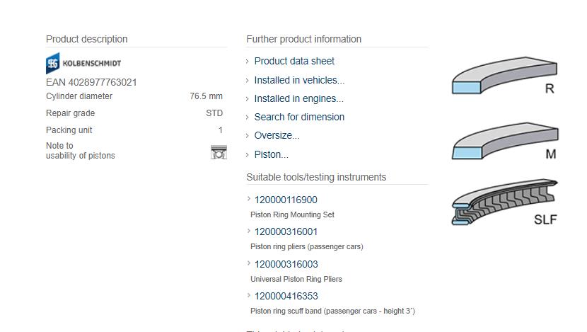Open the Product data sheet link
The height and width of the screenshot is (332, 587).
294,61
